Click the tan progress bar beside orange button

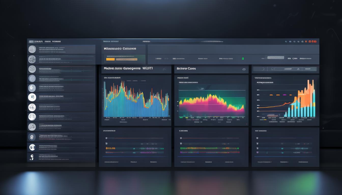tap(126, 59)
